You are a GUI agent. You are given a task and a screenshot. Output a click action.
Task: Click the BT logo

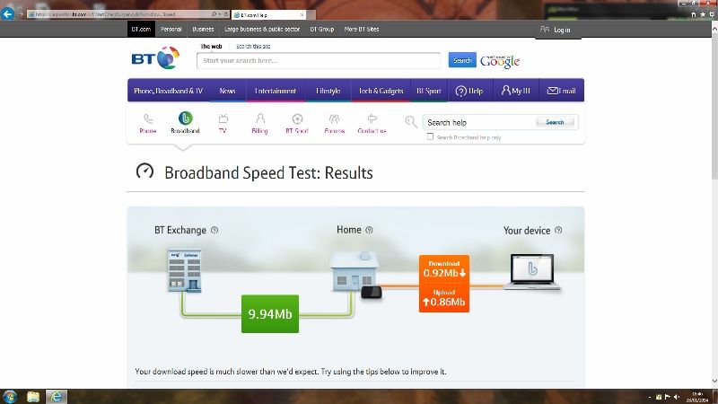coord(155,58)
